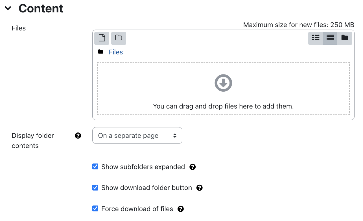Viewport: 363px width, 221px height.
Task: Click the Create folder icon
Action: click(119, 38)
